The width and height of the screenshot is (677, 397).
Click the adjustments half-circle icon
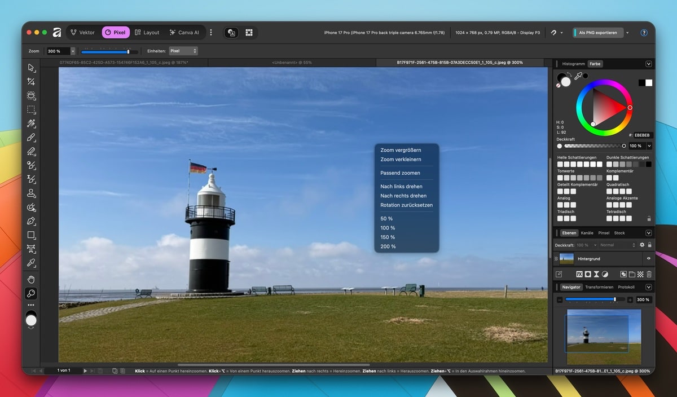pos(605,274)
